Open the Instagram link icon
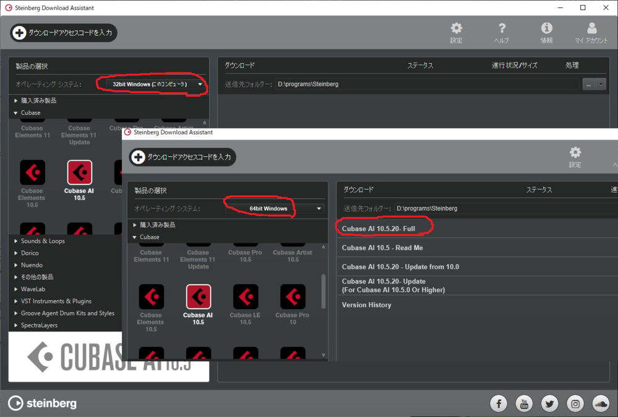618x417 pixels. 575,403
